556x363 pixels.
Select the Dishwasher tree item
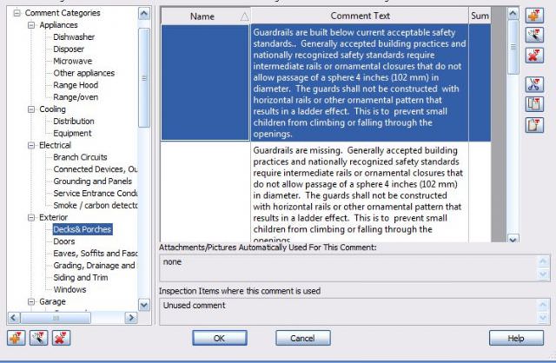click(x=74, y=38)
